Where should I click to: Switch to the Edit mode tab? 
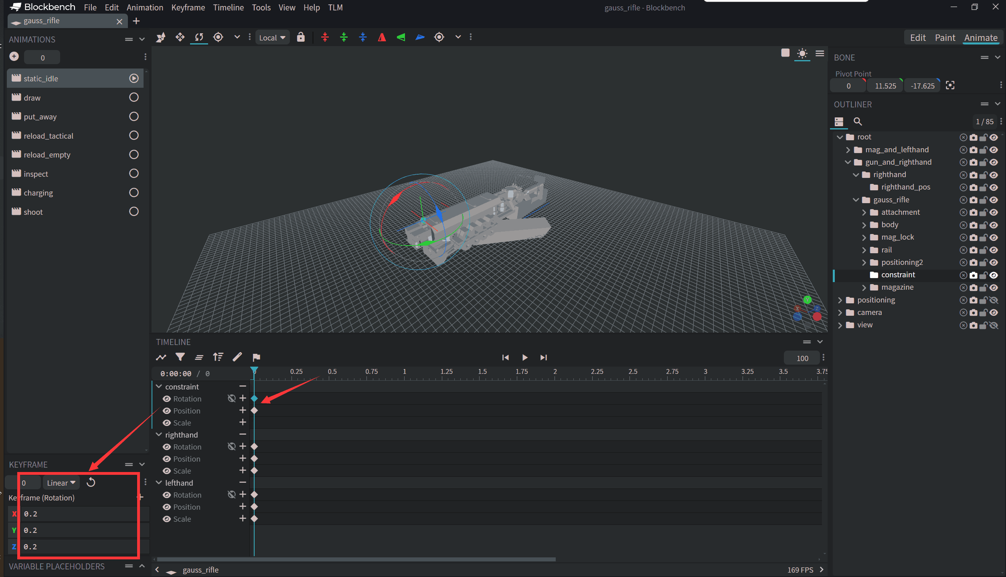[917, 38]
